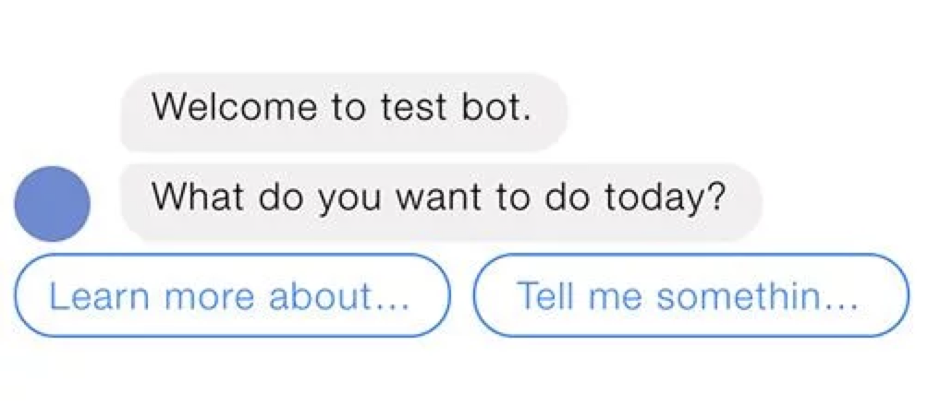This screenshot has height=406, width=928.
Task: Tap the blue circular bot profile picture
Action: point(53,204)
